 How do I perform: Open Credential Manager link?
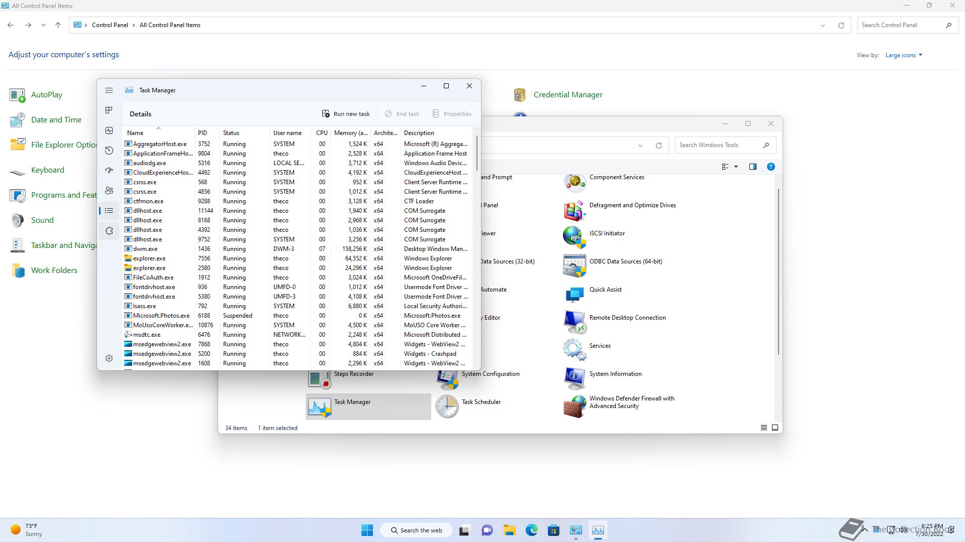(558, 95)
